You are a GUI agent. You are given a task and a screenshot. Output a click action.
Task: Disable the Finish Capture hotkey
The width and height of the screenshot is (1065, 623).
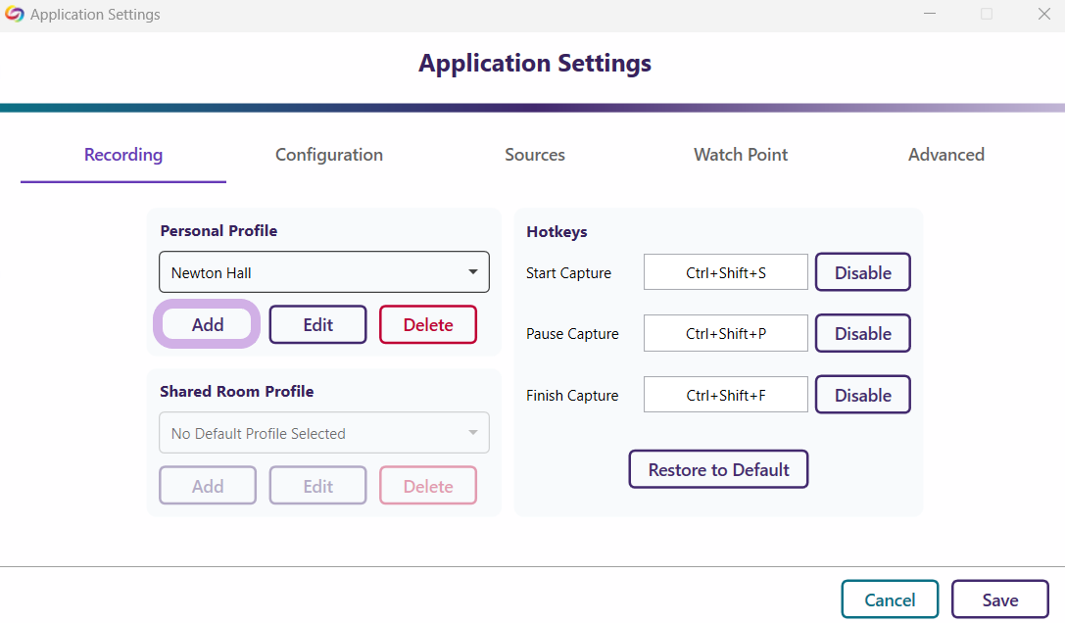click(x=862, y=396)
